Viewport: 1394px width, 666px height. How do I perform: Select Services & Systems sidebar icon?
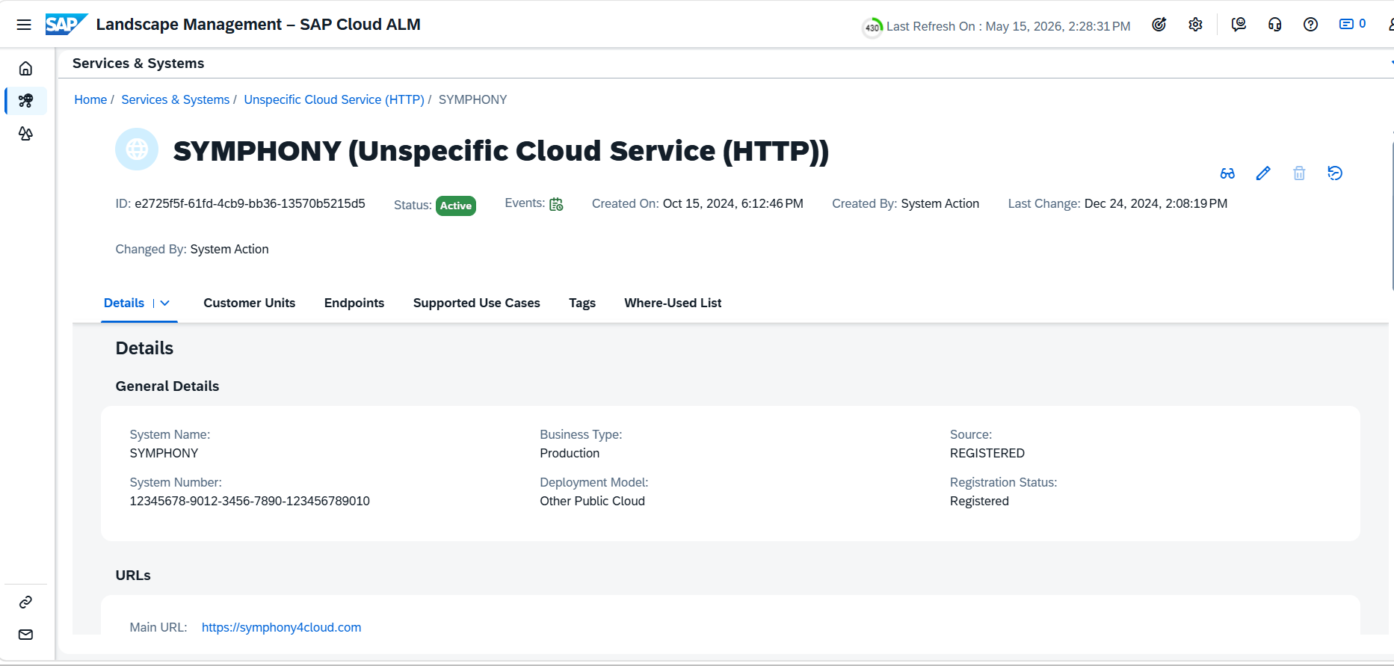[25, 100]
